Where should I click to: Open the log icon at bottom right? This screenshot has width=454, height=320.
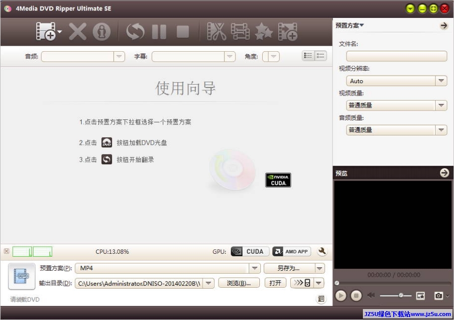point(321,299)
